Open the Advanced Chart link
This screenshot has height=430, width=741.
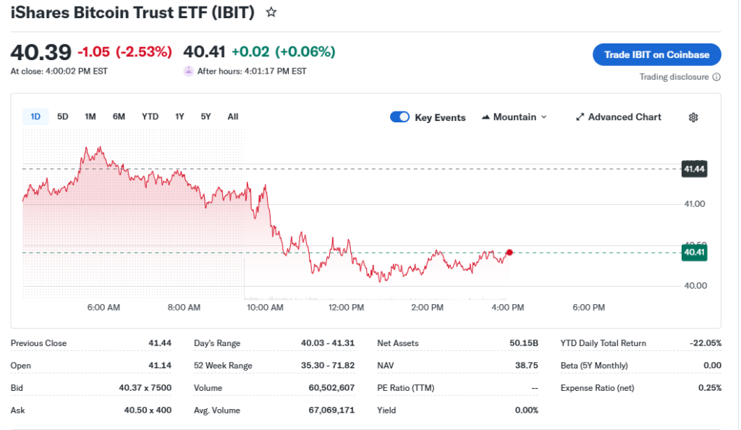point(624,117)
